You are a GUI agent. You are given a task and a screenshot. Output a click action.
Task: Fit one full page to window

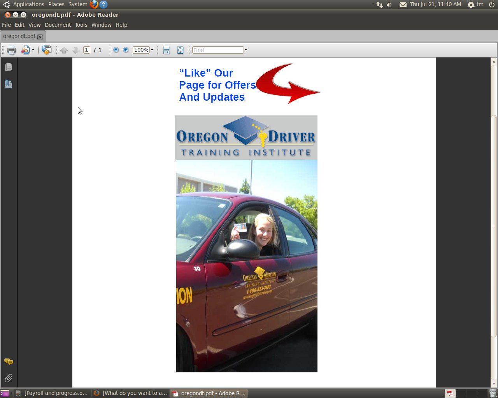180,50
